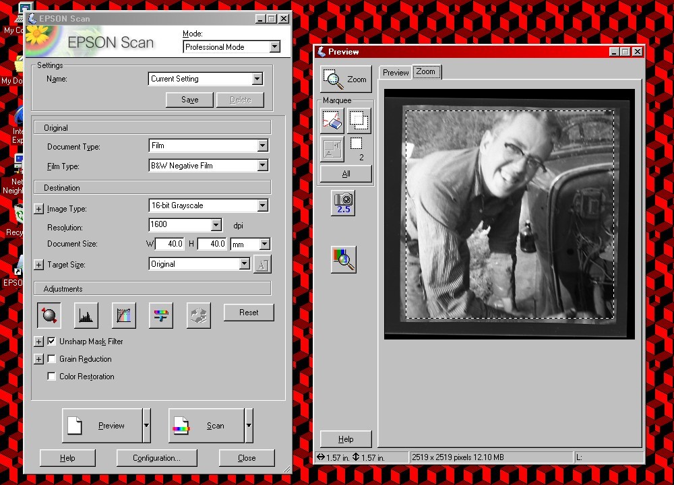Open the Tone Correction tool
The height and width of the screenshot is (485, 674).
(x=123, y=315)
